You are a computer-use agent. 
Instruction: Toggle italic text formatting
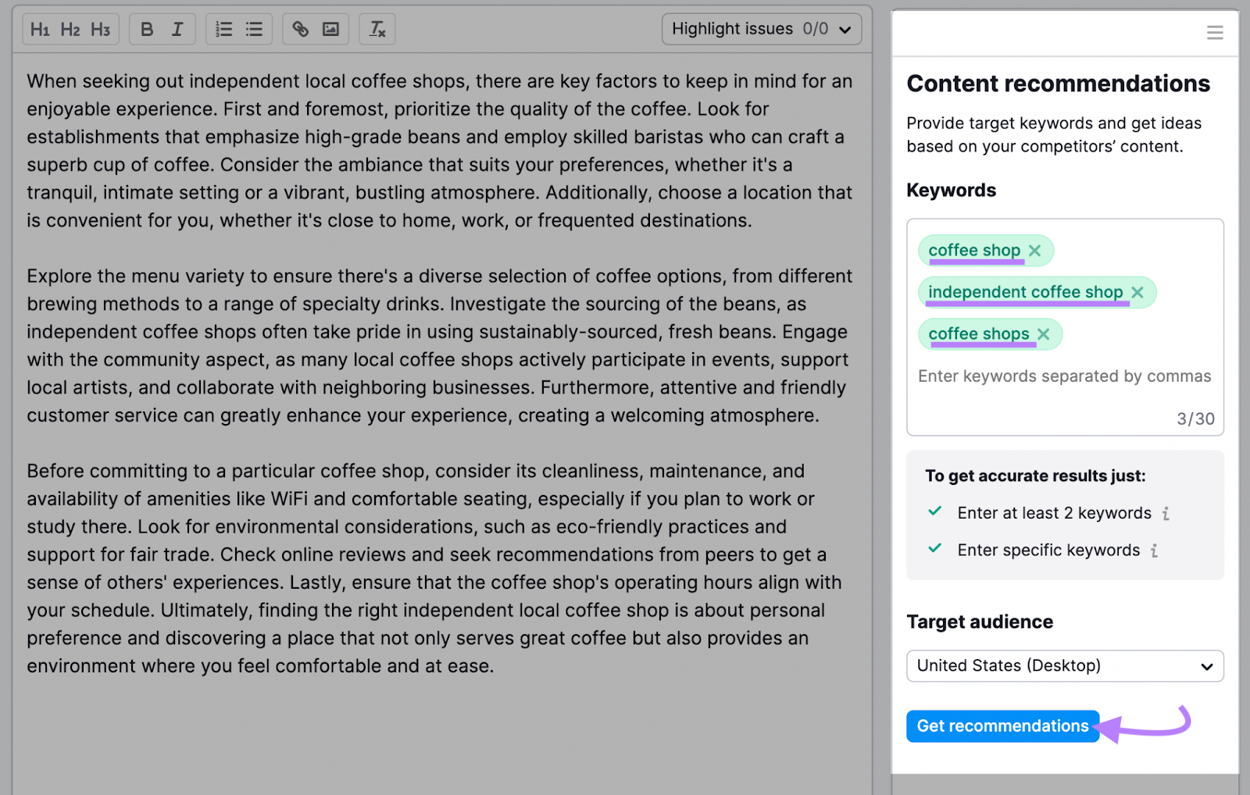point(177,30)
